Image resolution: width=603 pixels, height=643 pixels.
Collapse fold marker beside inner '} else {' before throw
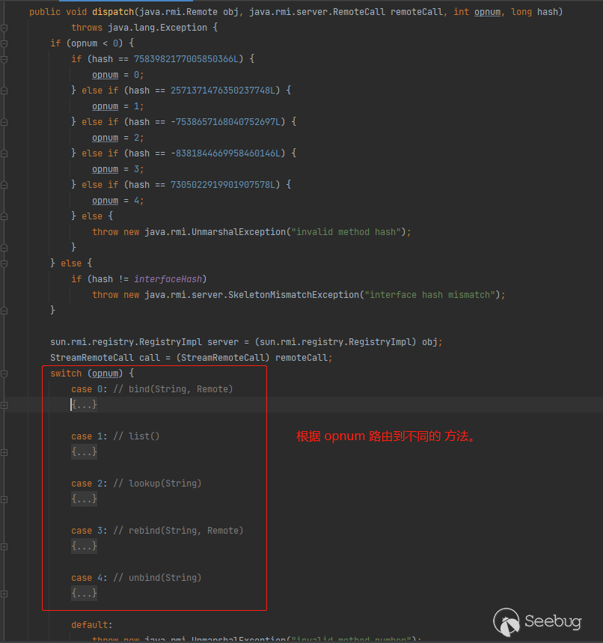coord(4,216)
